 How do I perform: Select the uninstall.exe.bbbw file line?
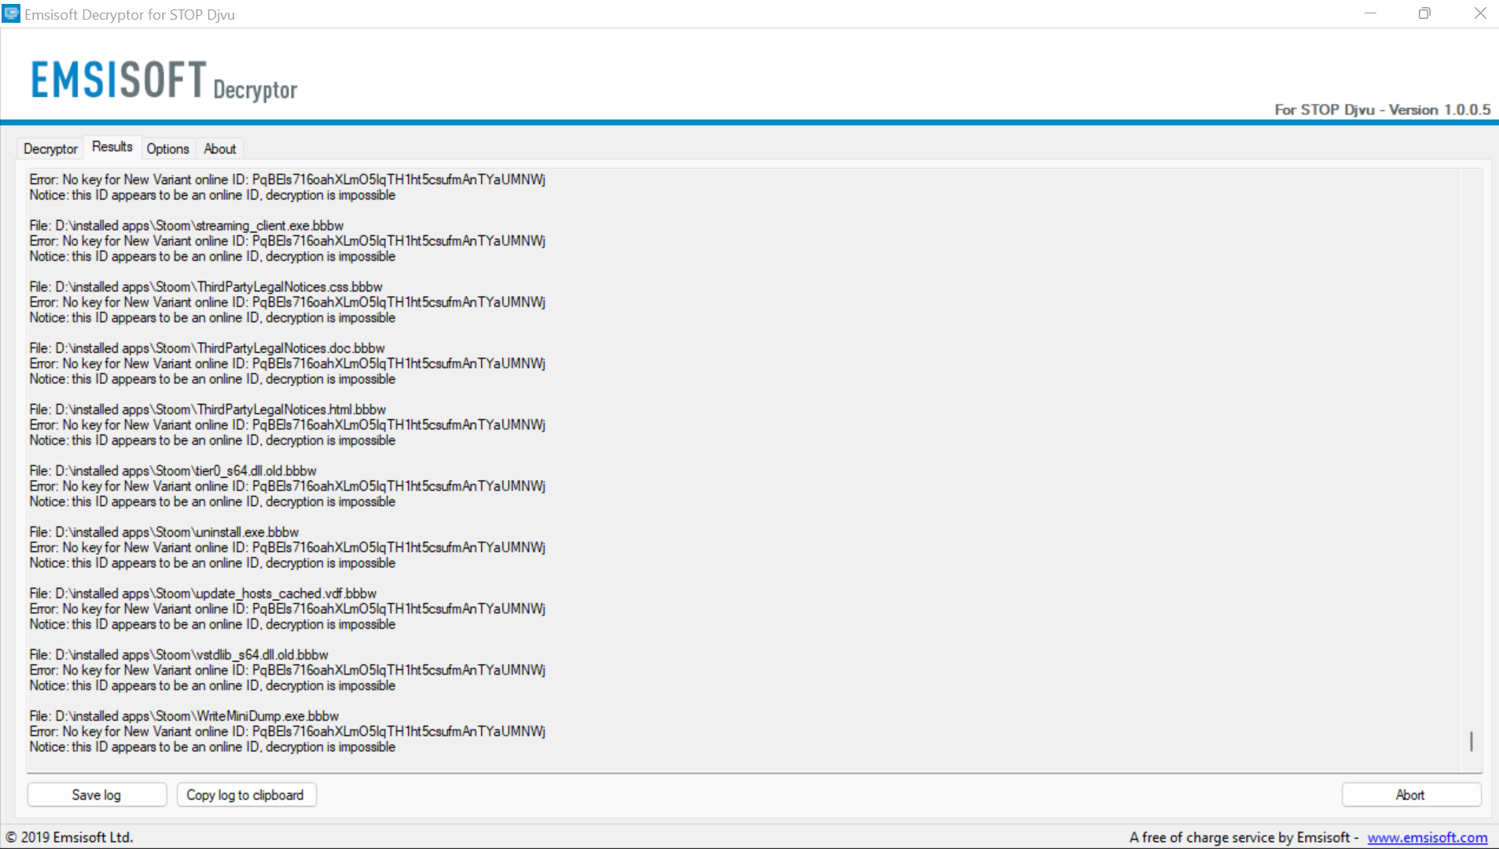[x=164, y=532]
